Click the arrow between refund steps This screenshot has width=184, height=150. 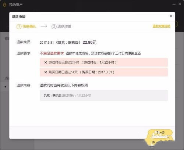coord(44,26)
